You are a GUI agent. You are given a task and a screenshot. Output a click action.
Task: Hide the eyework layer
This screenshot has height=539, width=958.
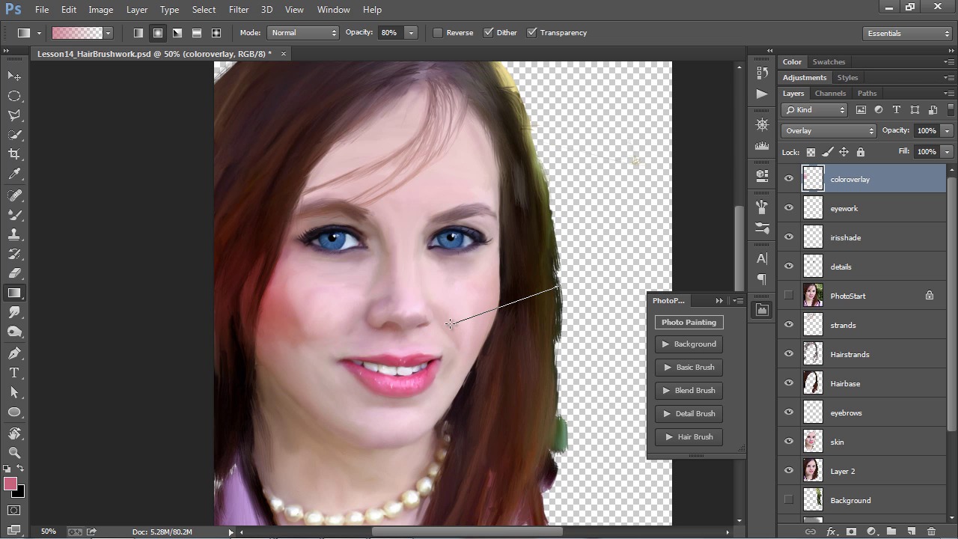coord(789,208)
